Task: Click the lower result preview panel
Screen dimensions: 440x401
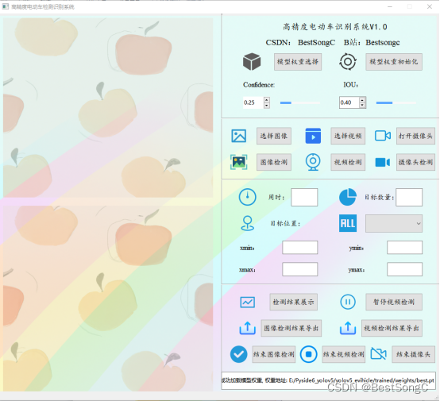Action: click(108, 299)
